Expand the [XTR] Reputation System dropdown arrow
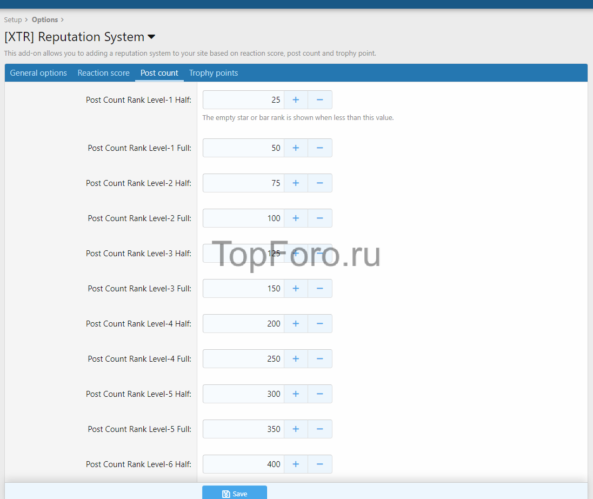 click(151, 37)
